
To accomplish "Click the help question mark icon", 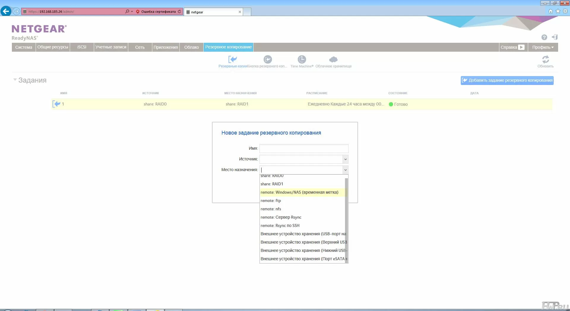I will click(544, 37).
